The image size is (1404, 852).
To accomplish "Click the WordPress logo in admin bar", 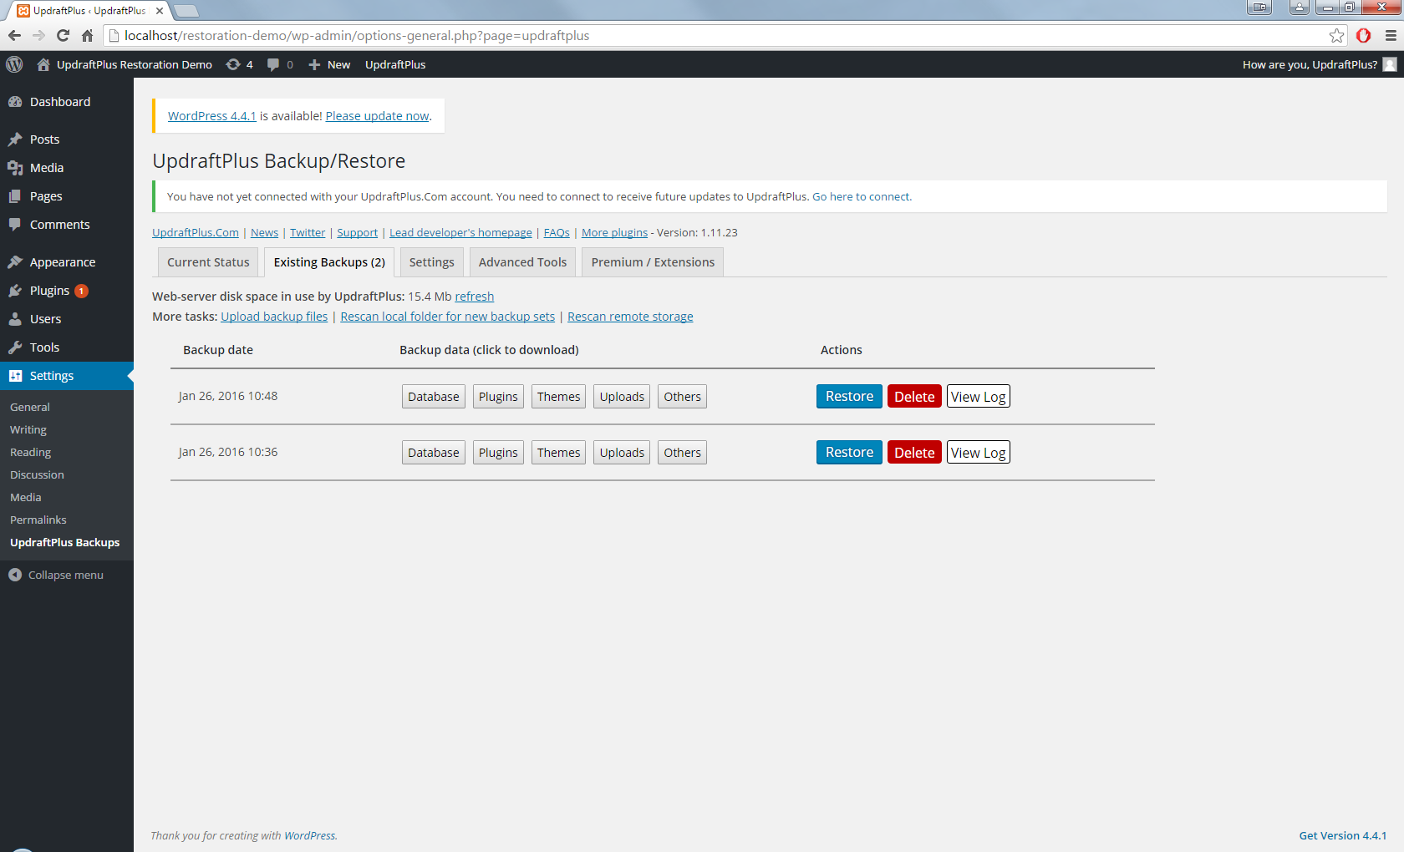I will [x=14, y=64].
